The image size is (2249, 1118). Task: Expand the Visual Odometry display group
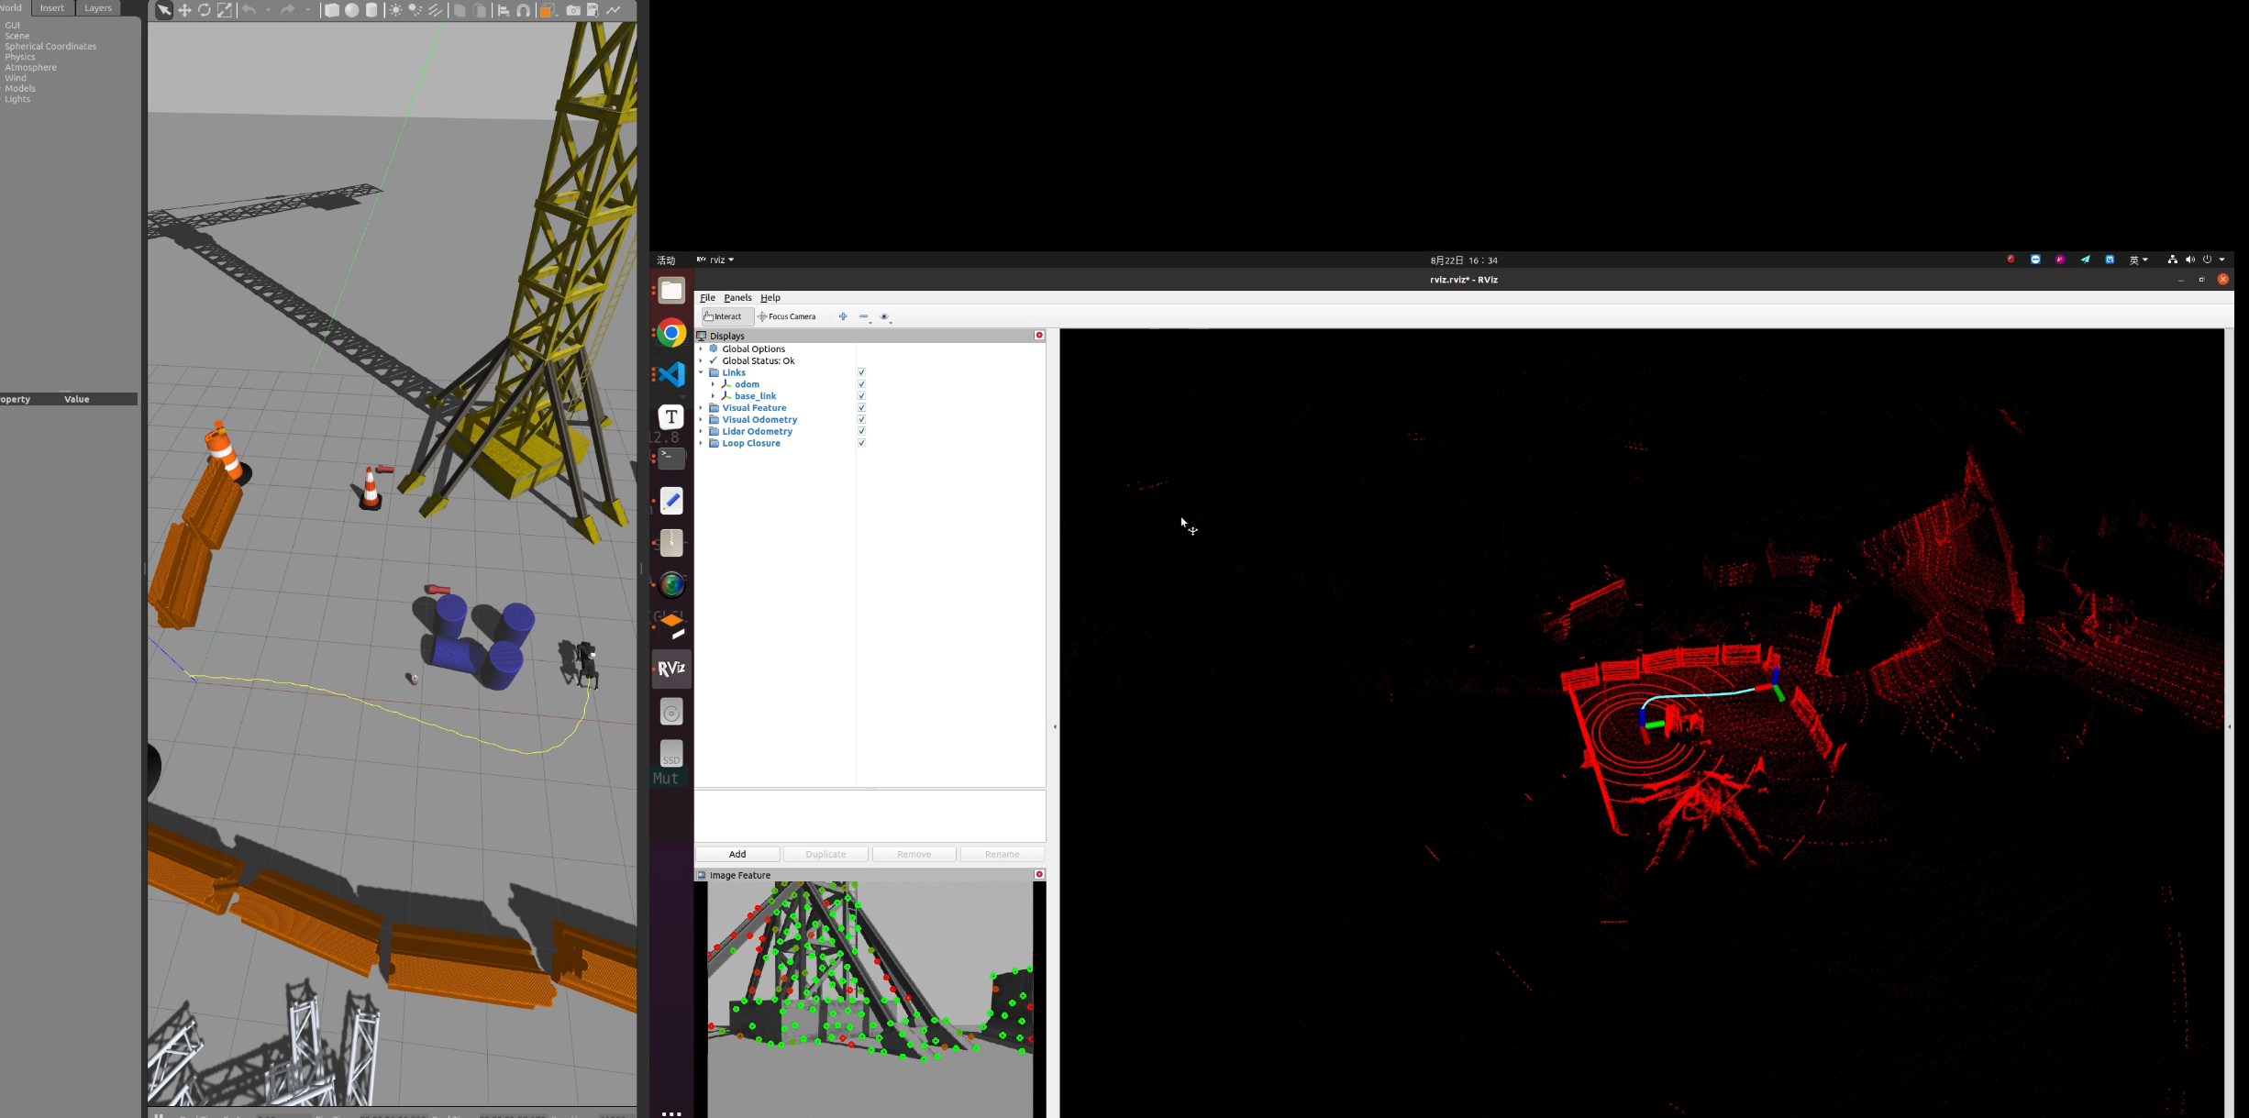[x=702, y=418]
